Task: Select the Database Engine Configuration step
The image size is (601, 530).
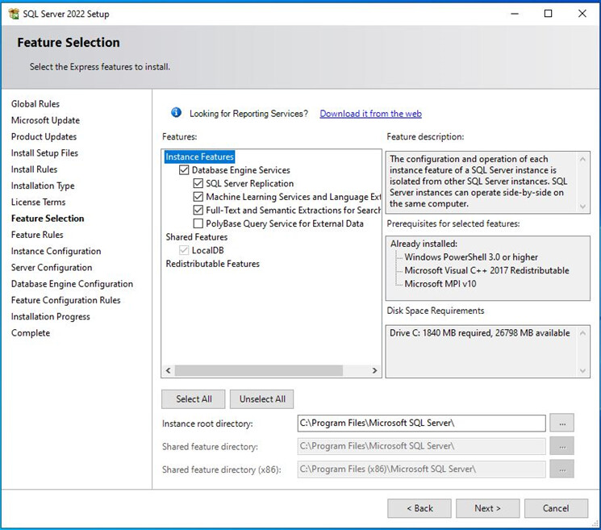Action: [72, 284]
